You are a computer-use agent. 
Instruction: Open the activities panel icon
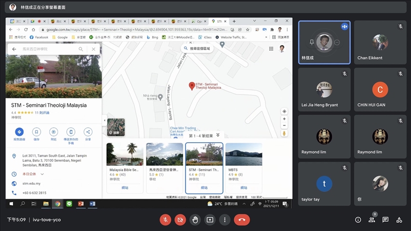[399, 220]
